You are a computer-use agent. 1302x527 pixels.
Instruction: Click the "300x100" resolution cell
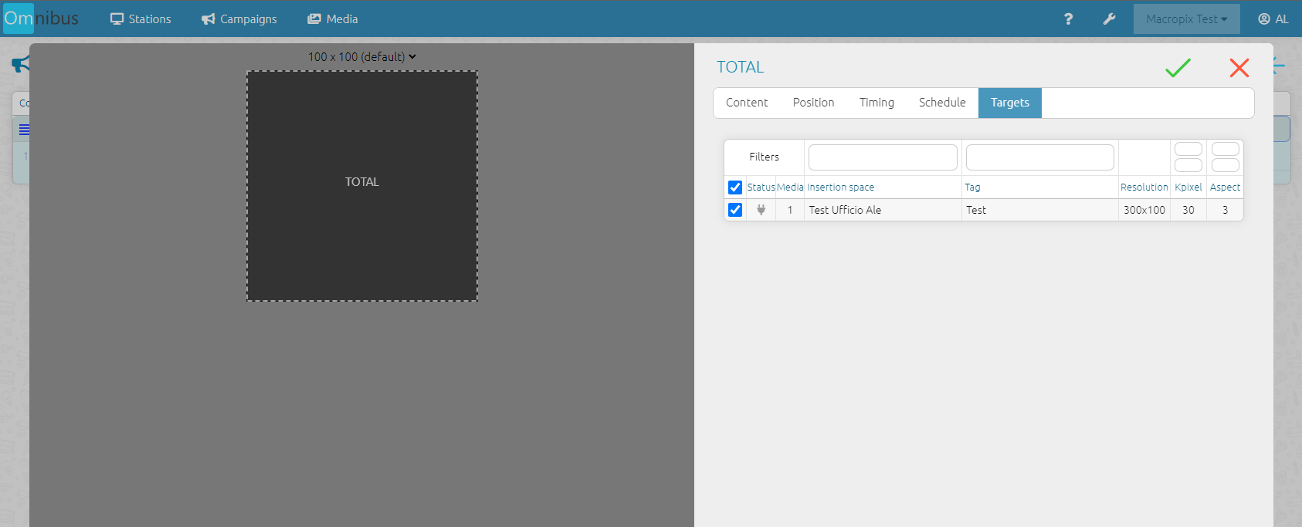(x=1144, y=210)
